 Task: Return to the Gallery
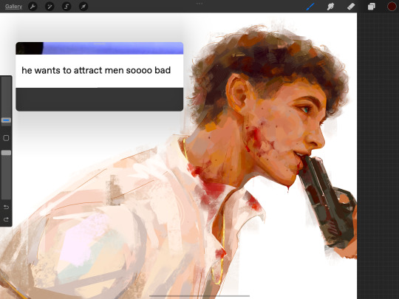coord(13,7)
